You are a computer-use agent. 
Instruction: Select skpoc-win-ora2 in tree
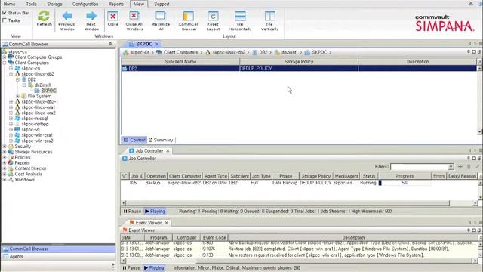pyautogui.click(x=37, y=141)
